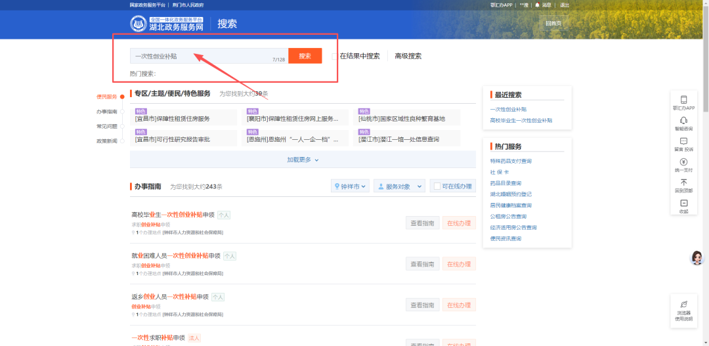Click recent search 高校毕业生一次性创业补贴
Image resolution: width=709 pixels, height=346 pixels.
[x=521, y=121]
